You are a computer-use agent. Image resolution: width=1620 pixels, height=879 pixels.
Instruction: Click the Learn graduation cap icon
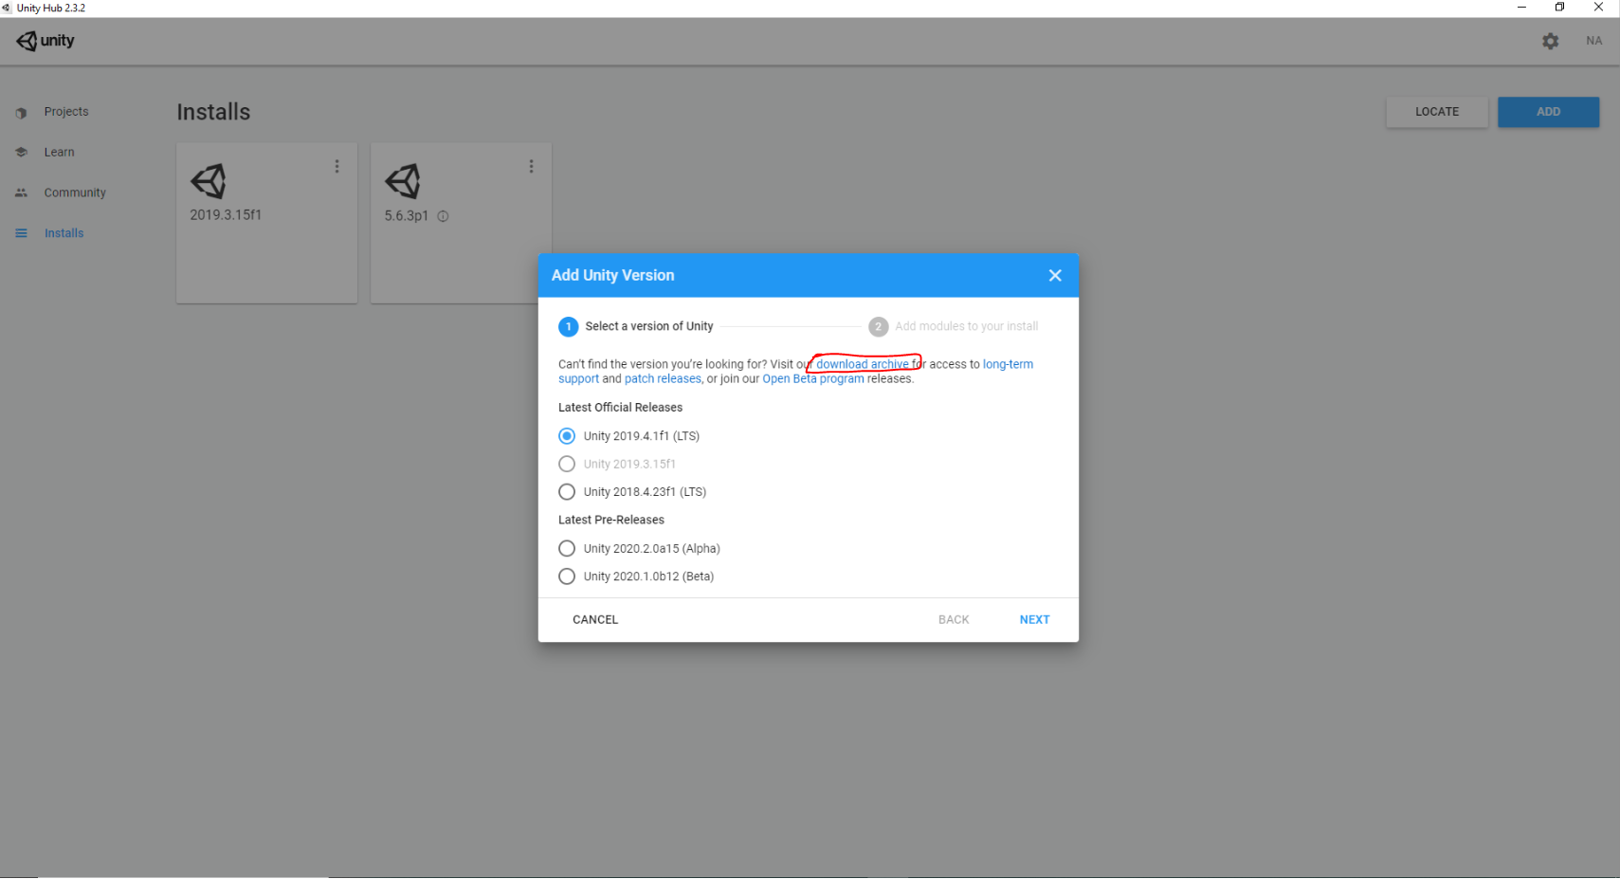pyautogui.click(x=21, y=152)
